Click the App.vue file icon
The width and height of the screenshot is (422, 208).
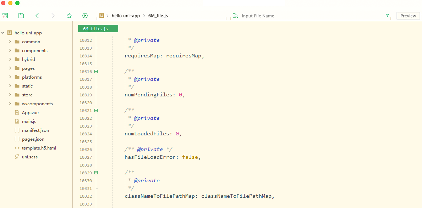[17, 113]
